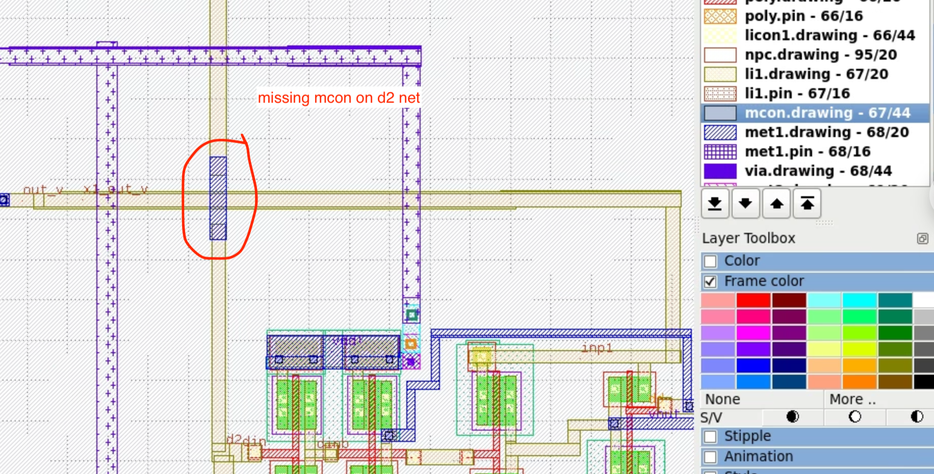Toggle the Animation checkbox
The width and height of the screenshot is (934, 474).
[711, 457]
